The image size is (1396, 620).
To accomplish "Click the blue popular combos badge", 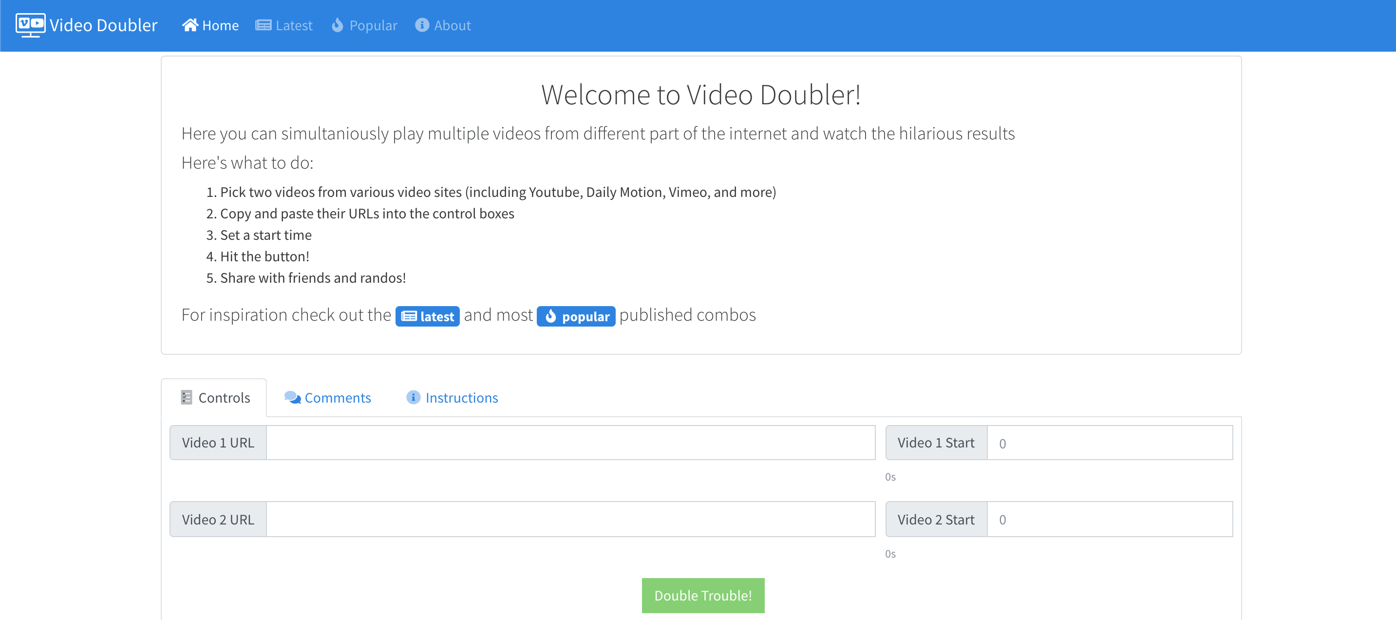I will tap(576, 316).
